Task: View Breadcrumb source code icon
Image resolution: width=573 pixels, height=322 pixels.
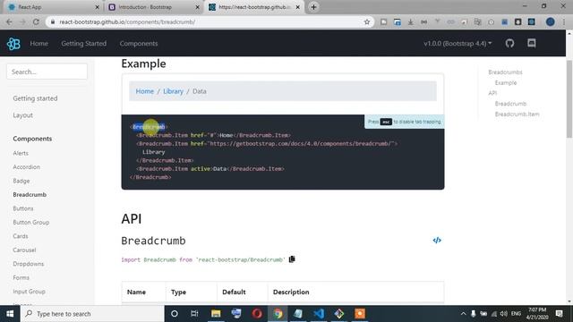Action: (x=437, y=241)
